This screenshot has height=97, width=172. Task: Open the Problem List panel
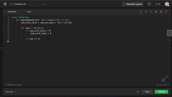tap(18, 4)
